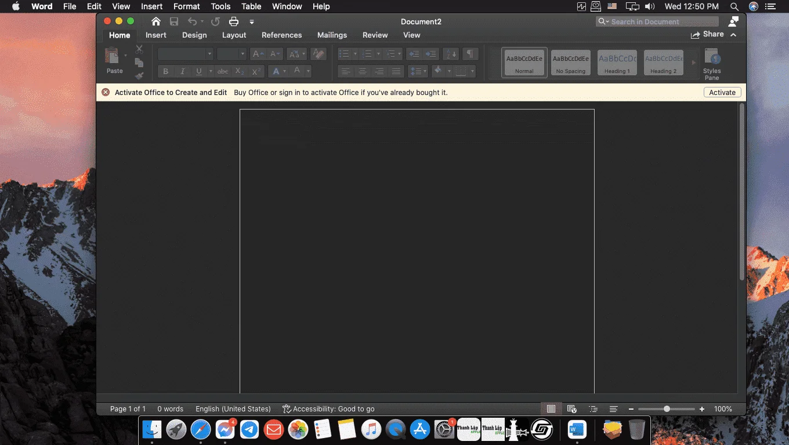The width and height of the screenshot is (789, 445).
Task: Open the Styles Pane
Action: (x=712, y=64)
